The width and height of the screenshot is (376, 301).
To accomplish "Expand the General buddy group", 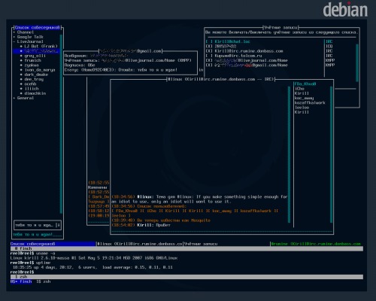I will (14, 98).
